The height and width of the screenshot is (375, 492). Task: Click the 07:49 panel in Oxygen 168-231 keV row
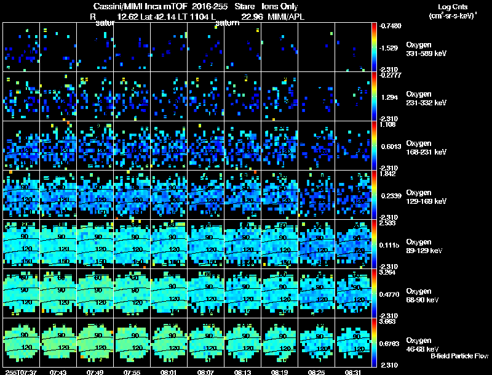pos(95,146)
